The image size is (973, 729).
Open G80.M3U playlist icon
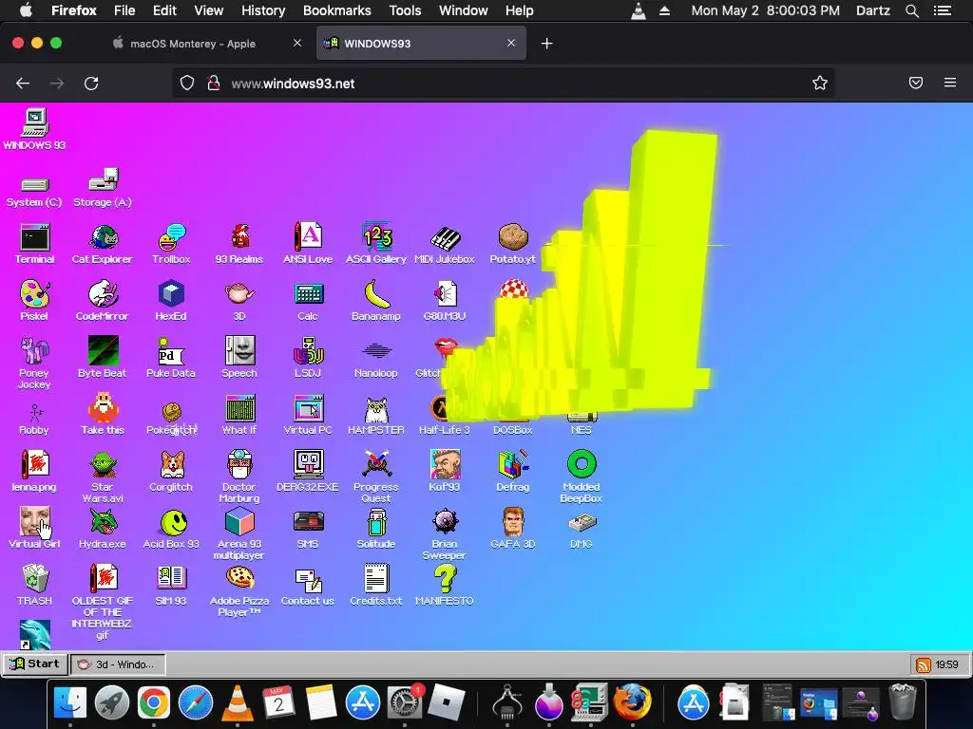pyautogui.click(x=445, y=301)
